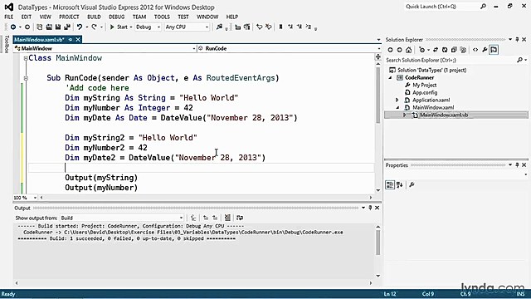531x299 pixels.
Task: Open the Debug configuration dropdown
Action: pos(148,27)
